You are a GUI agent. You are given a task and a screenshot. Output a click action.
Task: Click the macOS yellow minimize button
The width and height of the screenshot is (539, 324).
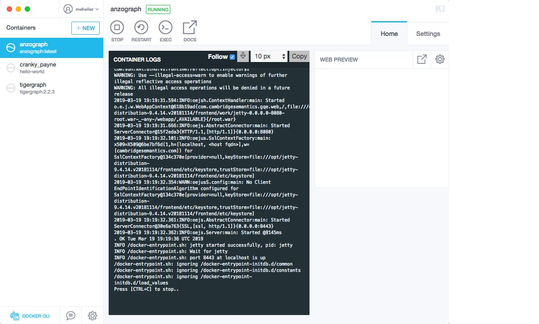point(18,9)
